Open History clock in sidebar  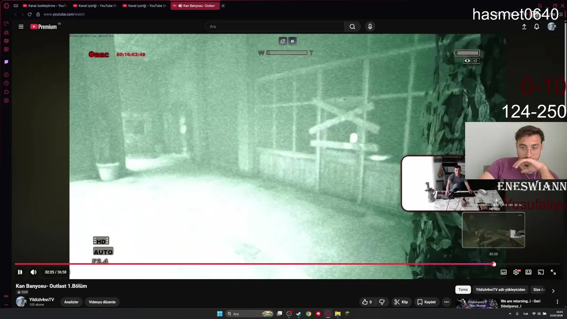[x=6, y=83]
